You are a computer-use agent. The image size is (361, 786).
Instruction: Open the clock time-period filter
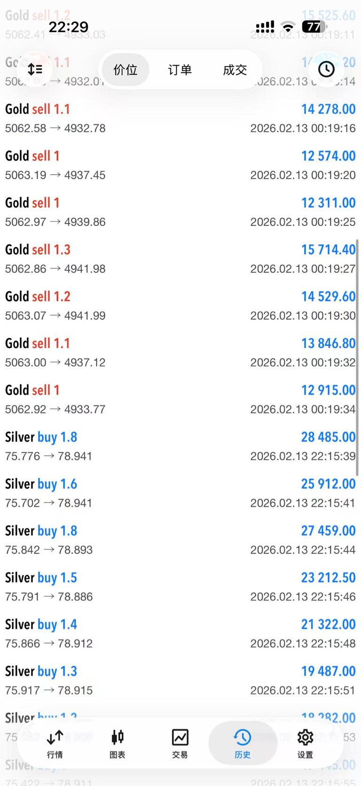326,69
